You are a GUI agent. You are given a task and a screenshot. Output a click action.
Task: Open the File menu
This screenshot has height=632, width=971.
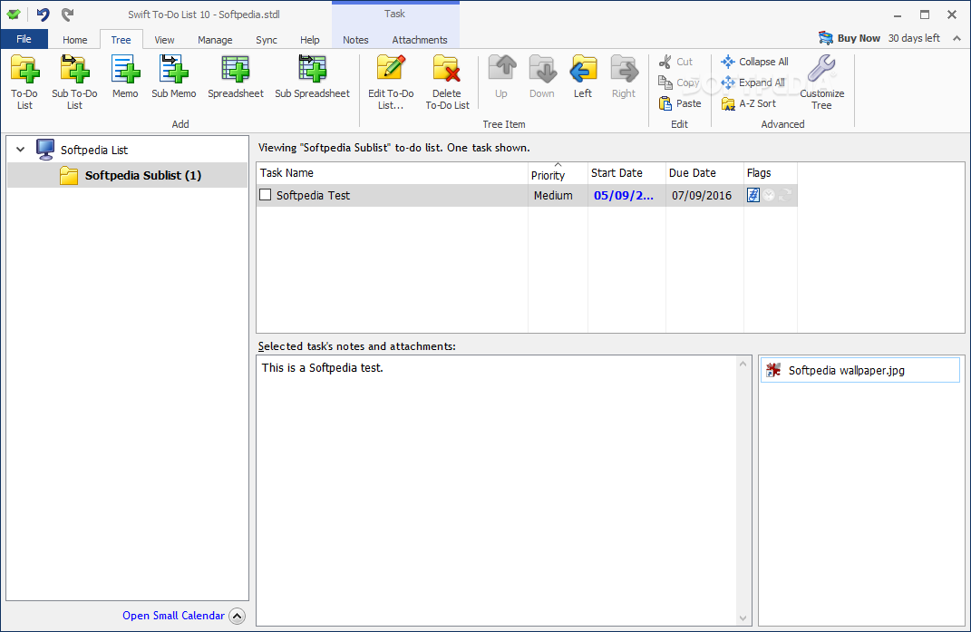24,39
